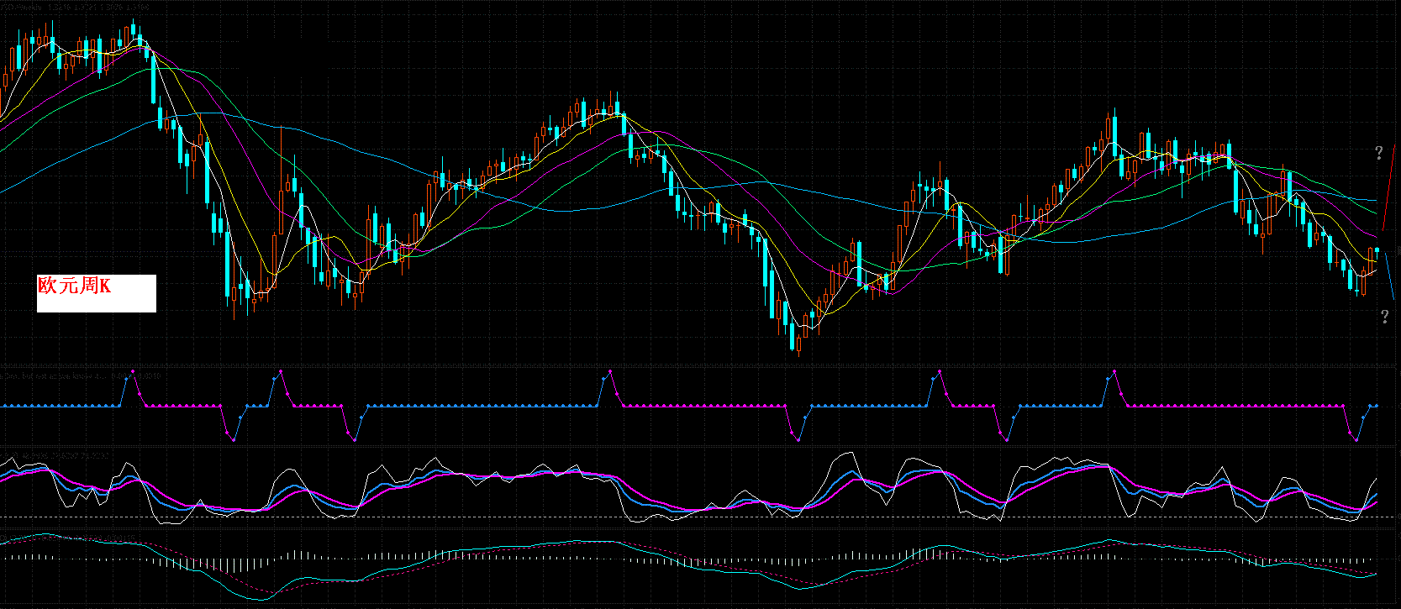This screenshot has width=1401, height=609.
Task: Click the 欧元周K text label
Action: pos(74,286)
